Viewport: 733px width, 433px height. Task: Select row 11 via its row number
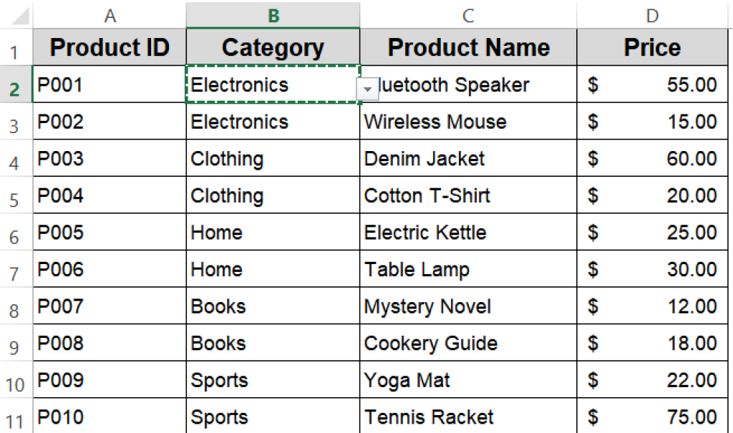16,419
